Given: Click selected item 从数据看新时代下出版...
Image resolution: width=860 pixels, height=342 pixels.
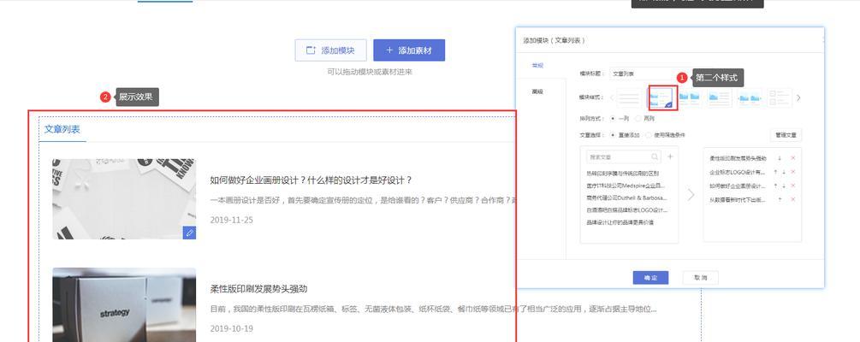Looking at the screenshot, I should [737, 200].
